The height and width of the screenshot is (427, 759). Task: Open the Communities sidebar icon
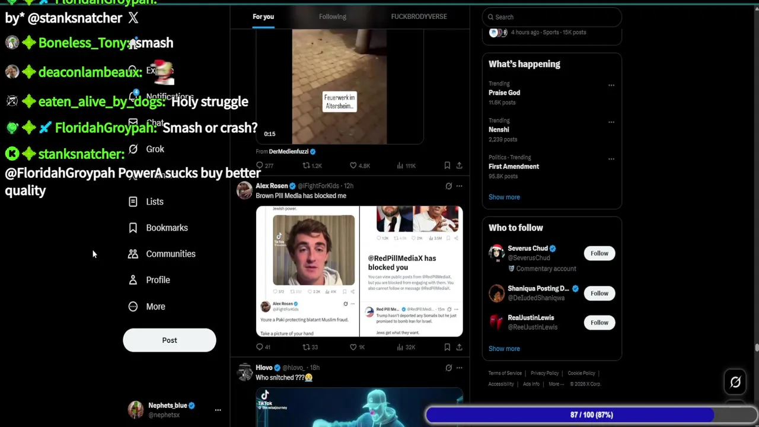(133, 254)
